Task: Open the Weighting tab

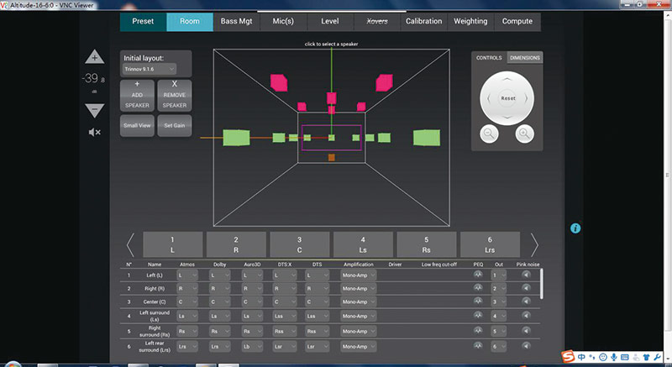Action: [470, 21]
